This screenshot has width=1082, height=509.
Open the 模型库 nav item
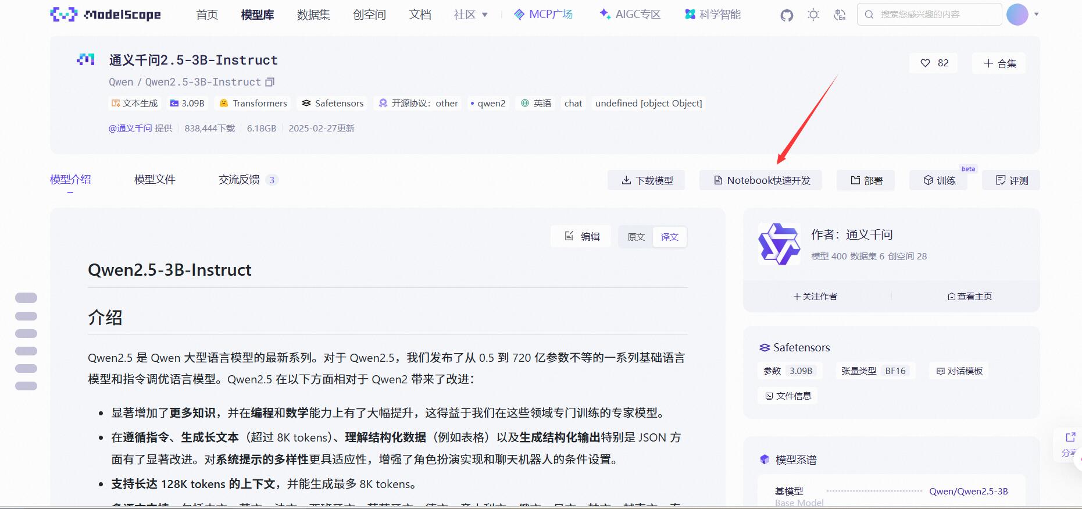click(258, 15)
